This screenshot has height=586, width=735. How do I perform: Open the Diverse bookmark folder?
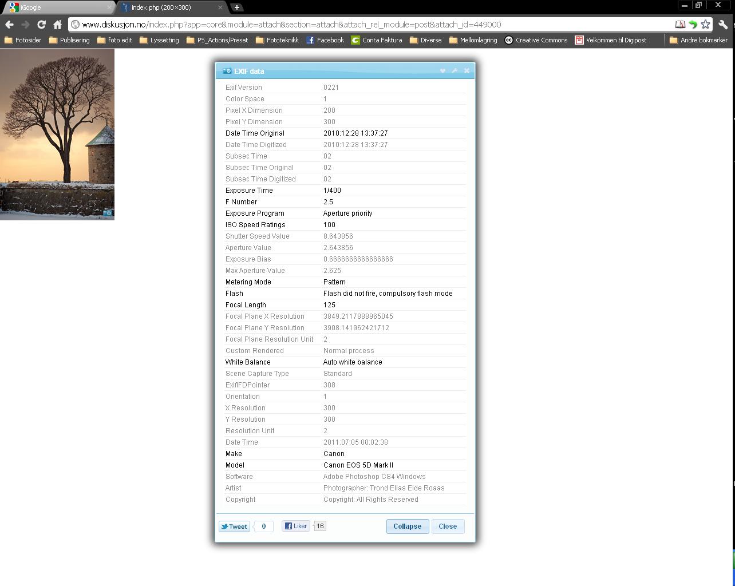tap(425, 40)
